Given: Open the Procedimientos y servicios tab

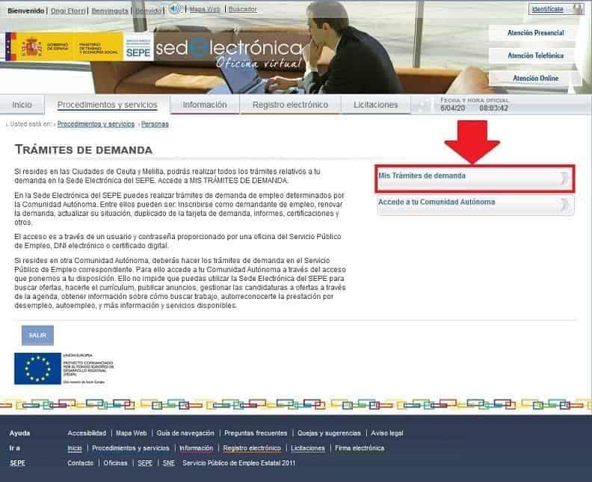Looking at the screenshot, I should 107,105.
